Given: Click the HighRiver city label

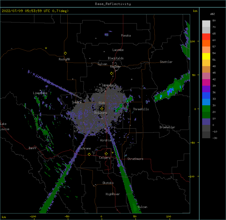Looking at the screenshot, I should [x=113, y=194].
